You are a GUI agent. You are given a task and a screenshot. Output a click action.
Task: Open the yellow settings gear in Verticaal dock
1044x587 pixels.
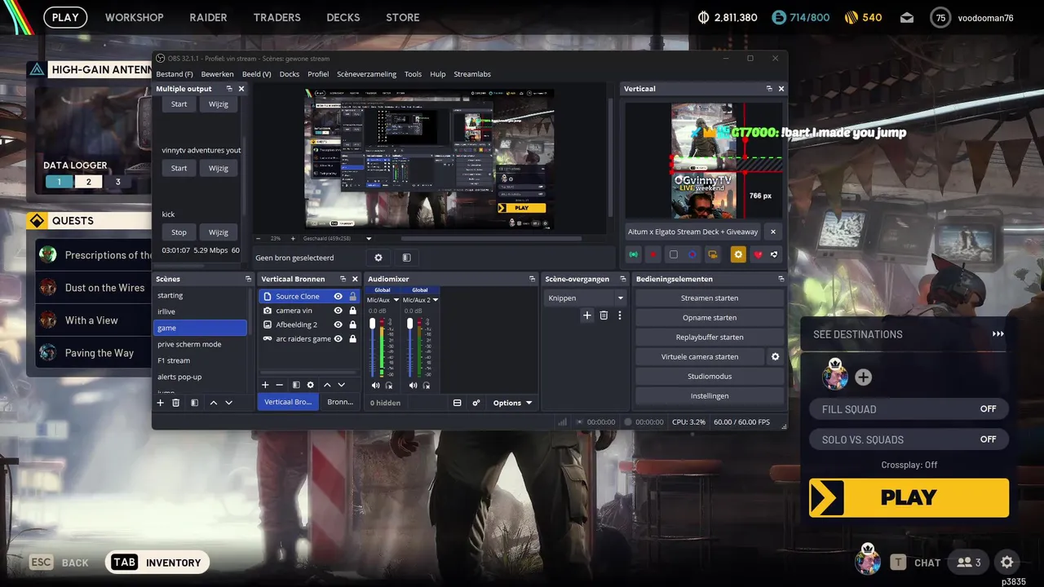(738, 254)
